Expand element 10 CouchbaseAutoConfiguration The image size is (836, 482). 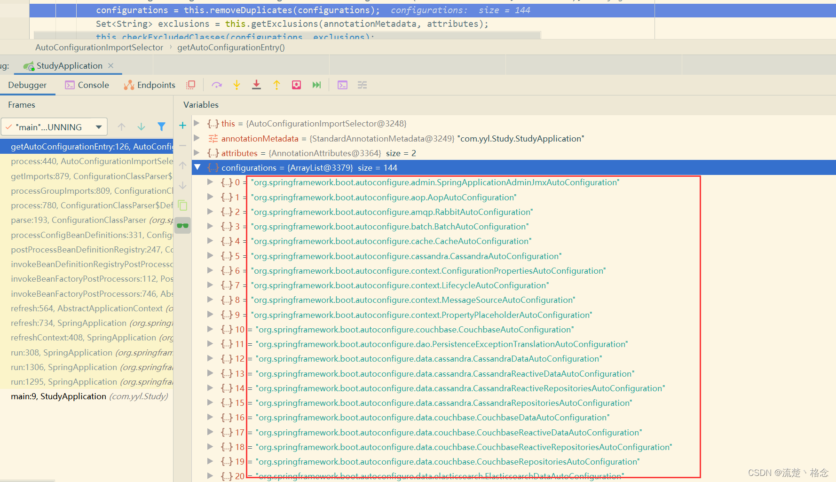coord(210,329)
